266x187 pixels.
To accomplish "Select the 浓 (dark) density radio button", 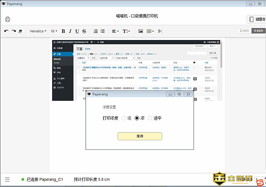I will tap(137, 118).
